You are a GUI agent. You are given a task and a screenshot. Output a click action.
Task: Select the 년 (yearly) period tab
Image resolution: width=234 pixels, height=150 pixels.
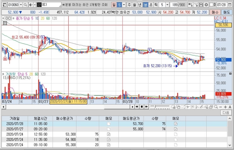point(140,5)
